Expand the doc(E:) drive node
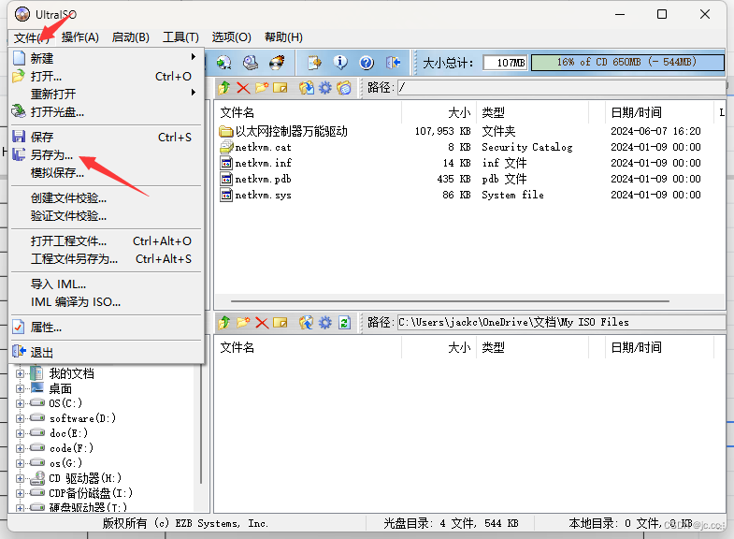Viewport: 734px width, 539px height. click(x=20, y=433)
